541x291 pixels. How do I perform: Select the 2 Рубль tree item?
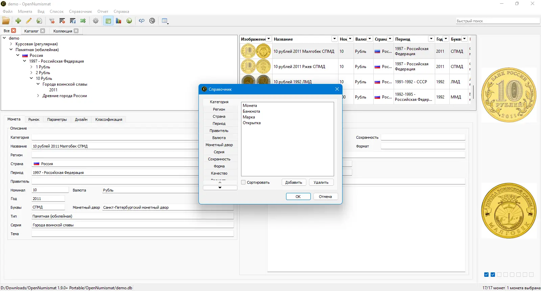pyautogui.click(x=43, y=73)
